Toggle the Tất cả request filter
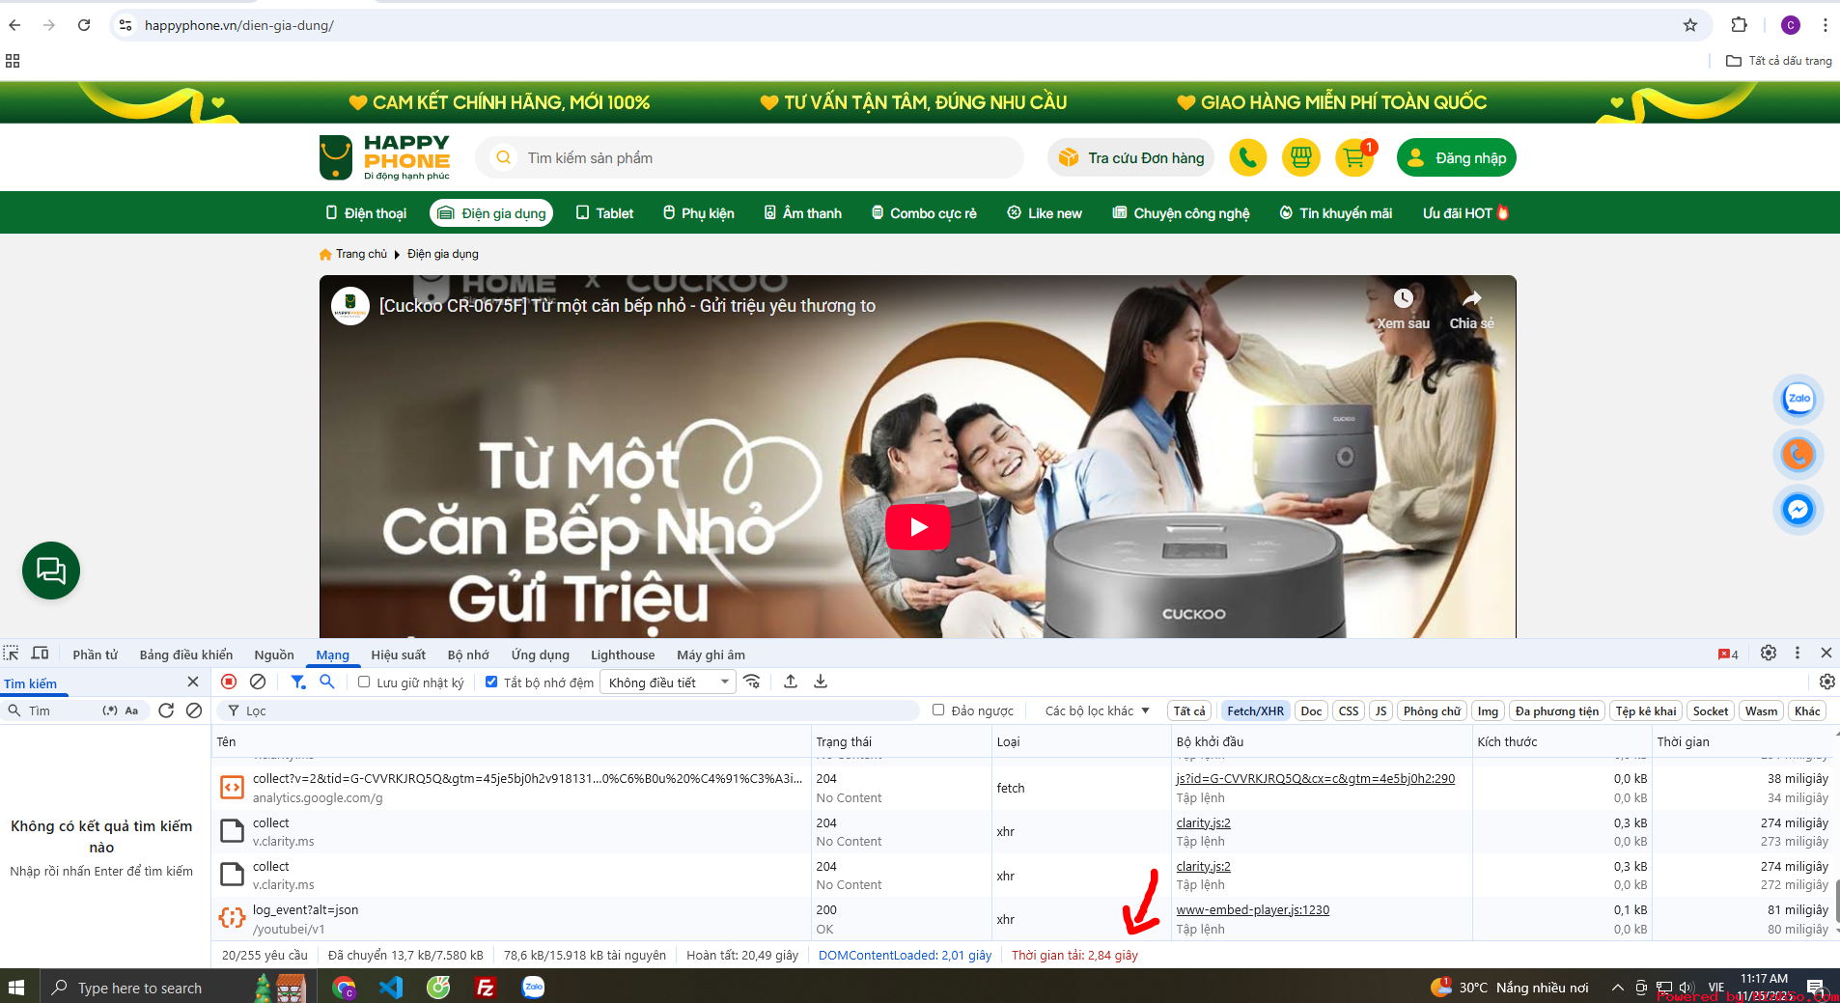Screen dimensions: 1840x1003 pyautogui.click(x=1189, y=711)
